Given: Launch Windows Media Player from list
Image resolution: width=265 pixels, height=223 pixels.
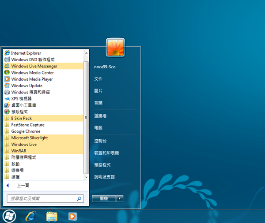Looking at the screenshot, I should tap(43, 79).
